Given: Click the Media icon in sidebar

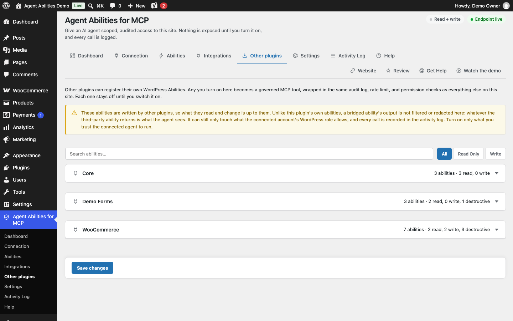Looking at the screenshot, I should pos(6,50).
